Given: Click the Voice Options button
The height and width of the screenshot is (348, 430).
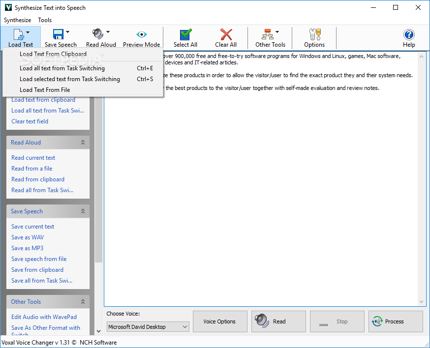Looking at the screenshot, I should point(220,321).
